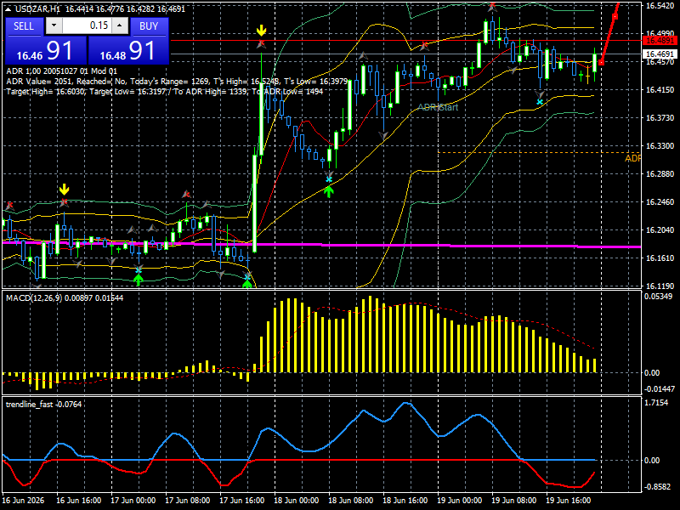Click the ADR 1,00 20051027 indicator text
This screenshot has height=510, width=680.
[61, 71]
